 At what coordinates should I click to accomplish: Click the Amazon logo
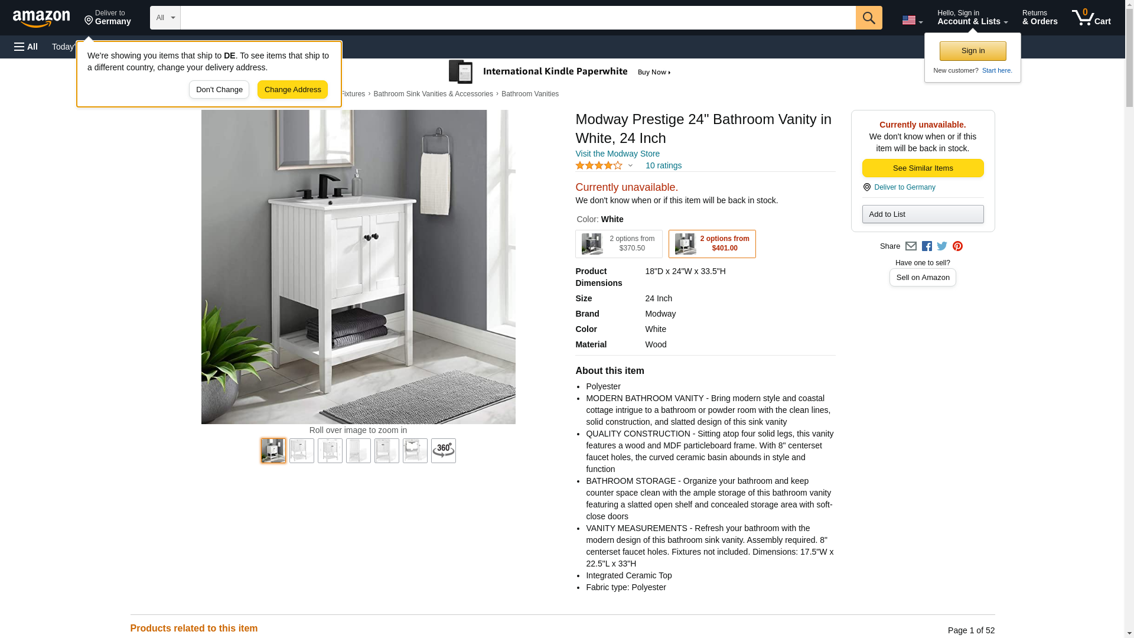(41, 18)
